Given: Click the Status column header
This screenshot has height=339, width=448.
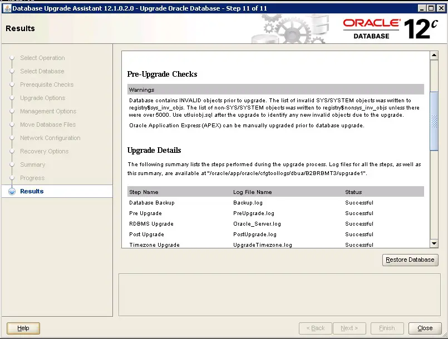Looking at the screenshot, I should (x=353, y=192).
